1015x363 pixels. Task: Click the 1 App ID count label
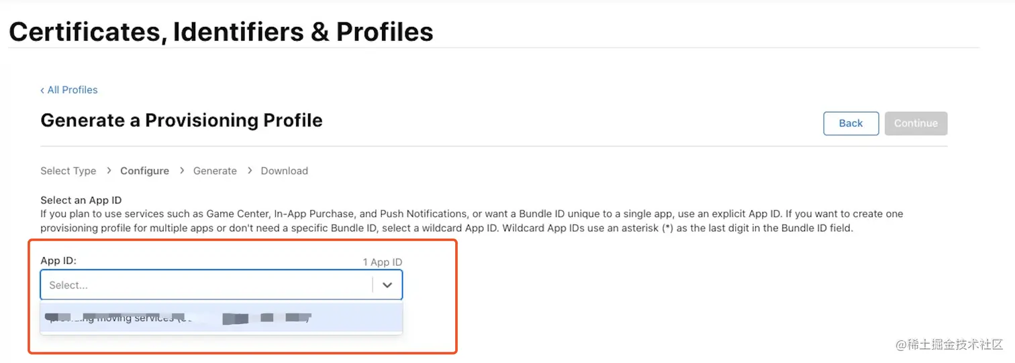point(382,262)
